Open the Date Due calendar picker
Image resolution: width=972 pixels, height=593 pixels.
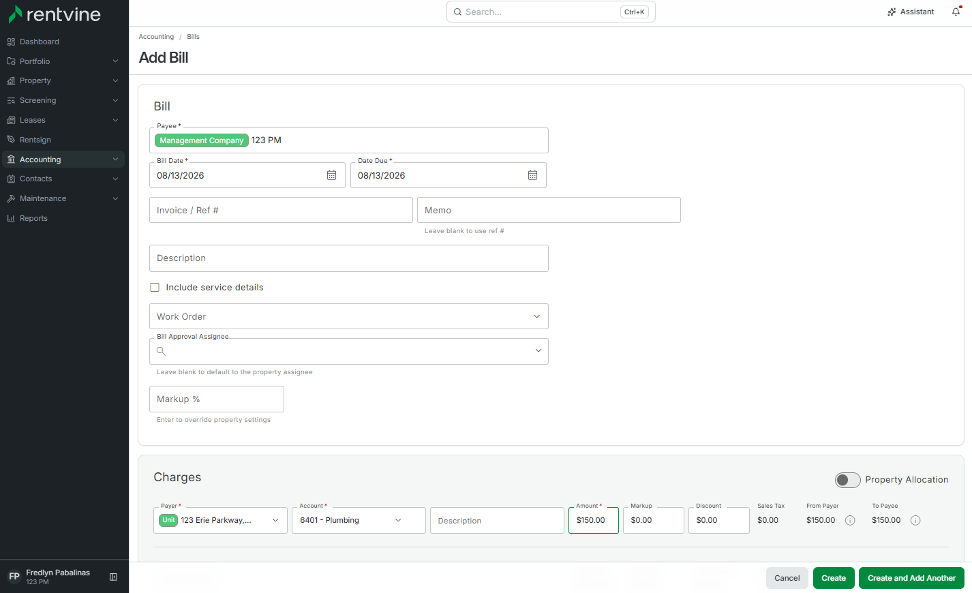532,175
